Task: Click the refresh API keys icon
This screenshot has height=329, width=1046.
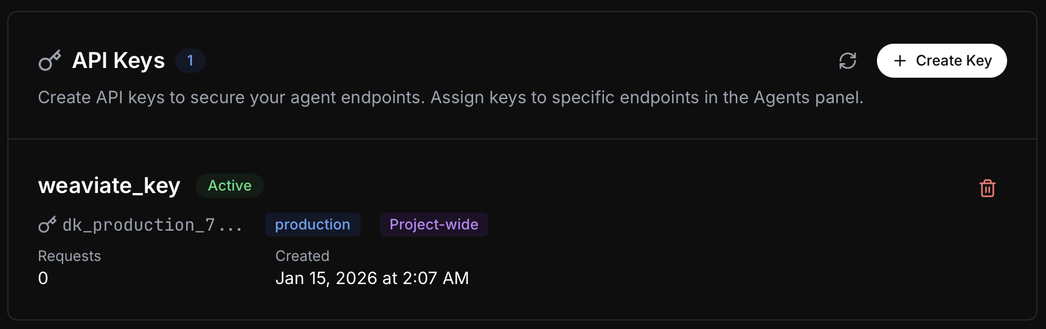Action: coord(847,61)
